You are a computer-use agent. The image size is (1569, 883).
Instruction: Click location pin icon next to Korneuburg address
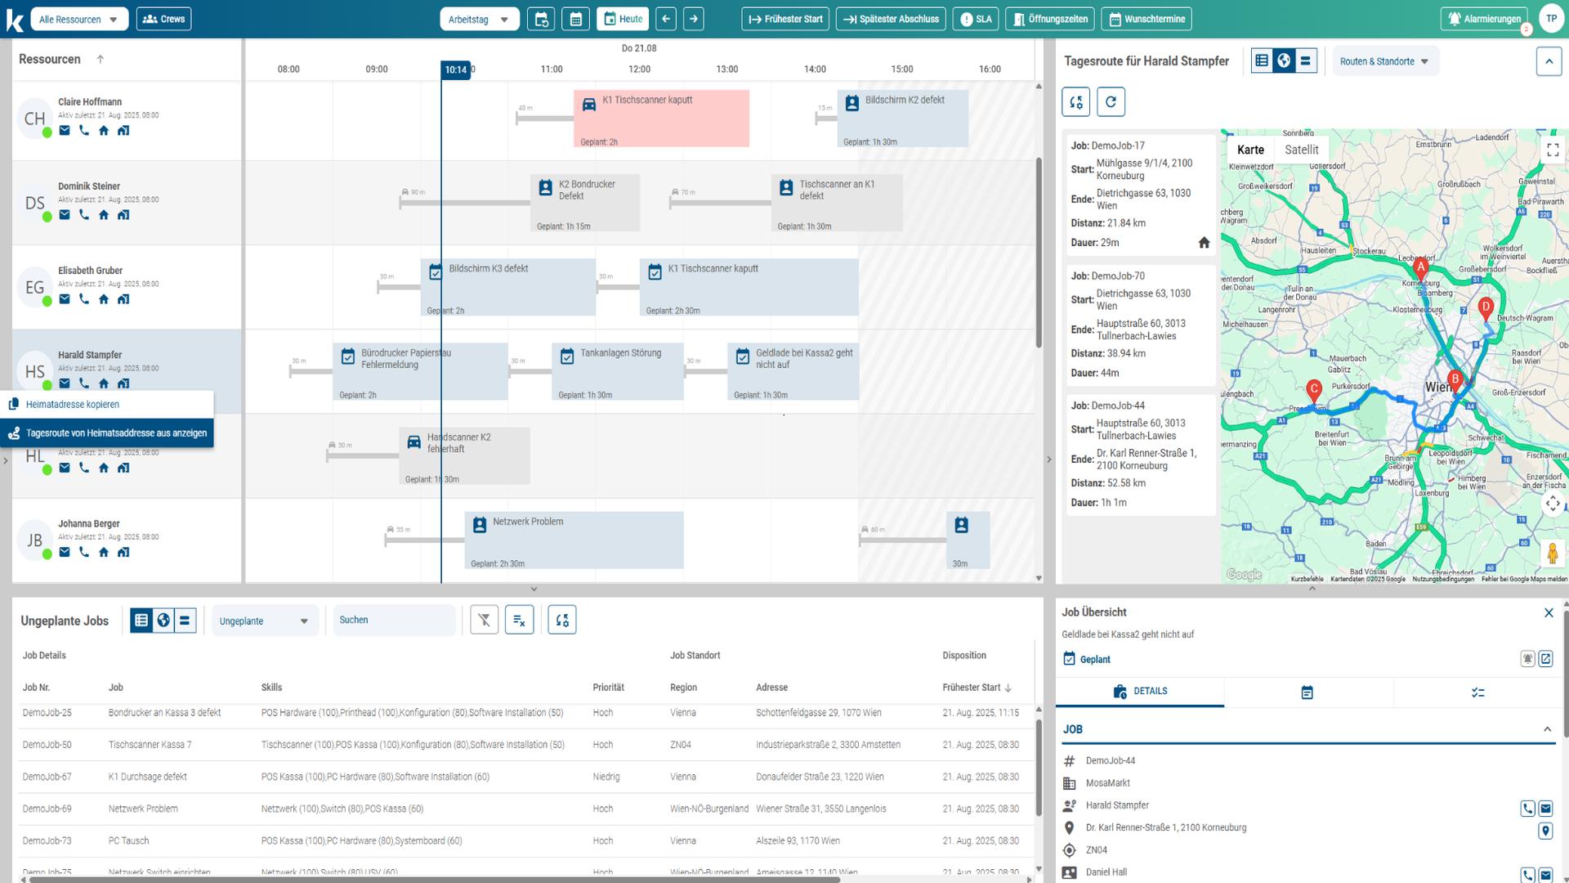[1544, 831]
